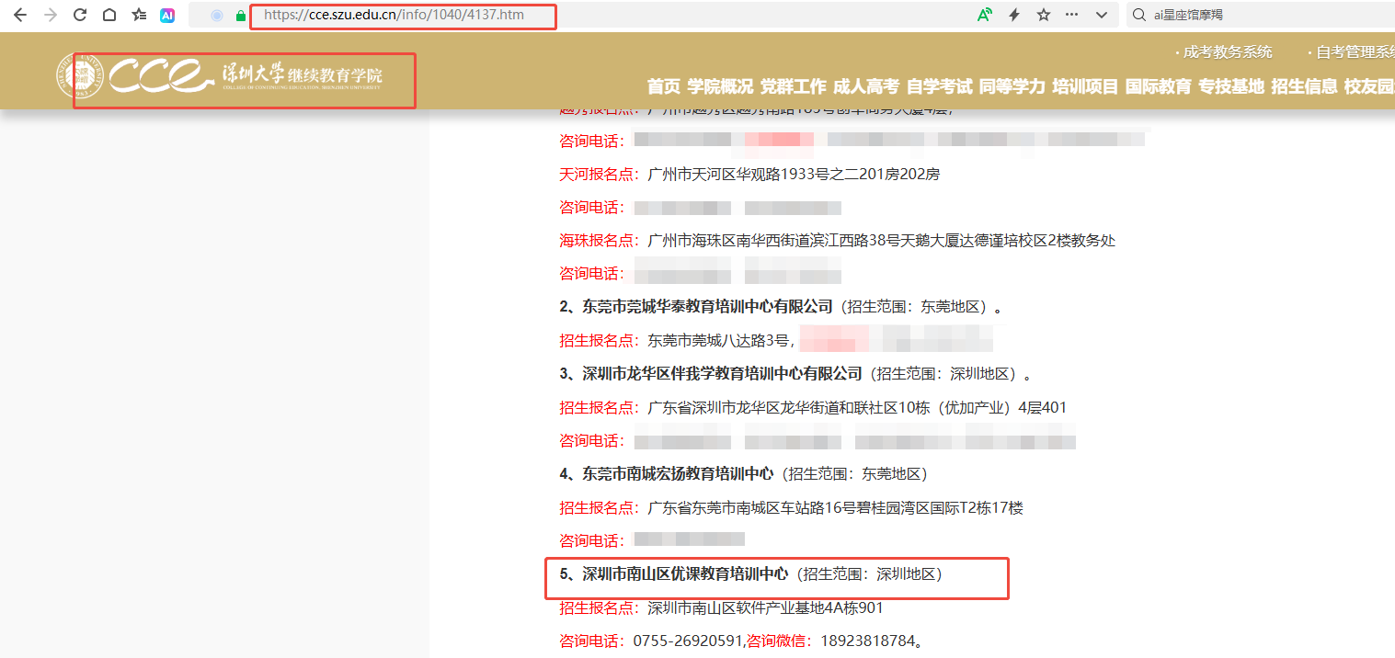The height and width of the screenshot is (658, 1395).
Task: Click the purple AI extension icon
Action: coord(166,15)
